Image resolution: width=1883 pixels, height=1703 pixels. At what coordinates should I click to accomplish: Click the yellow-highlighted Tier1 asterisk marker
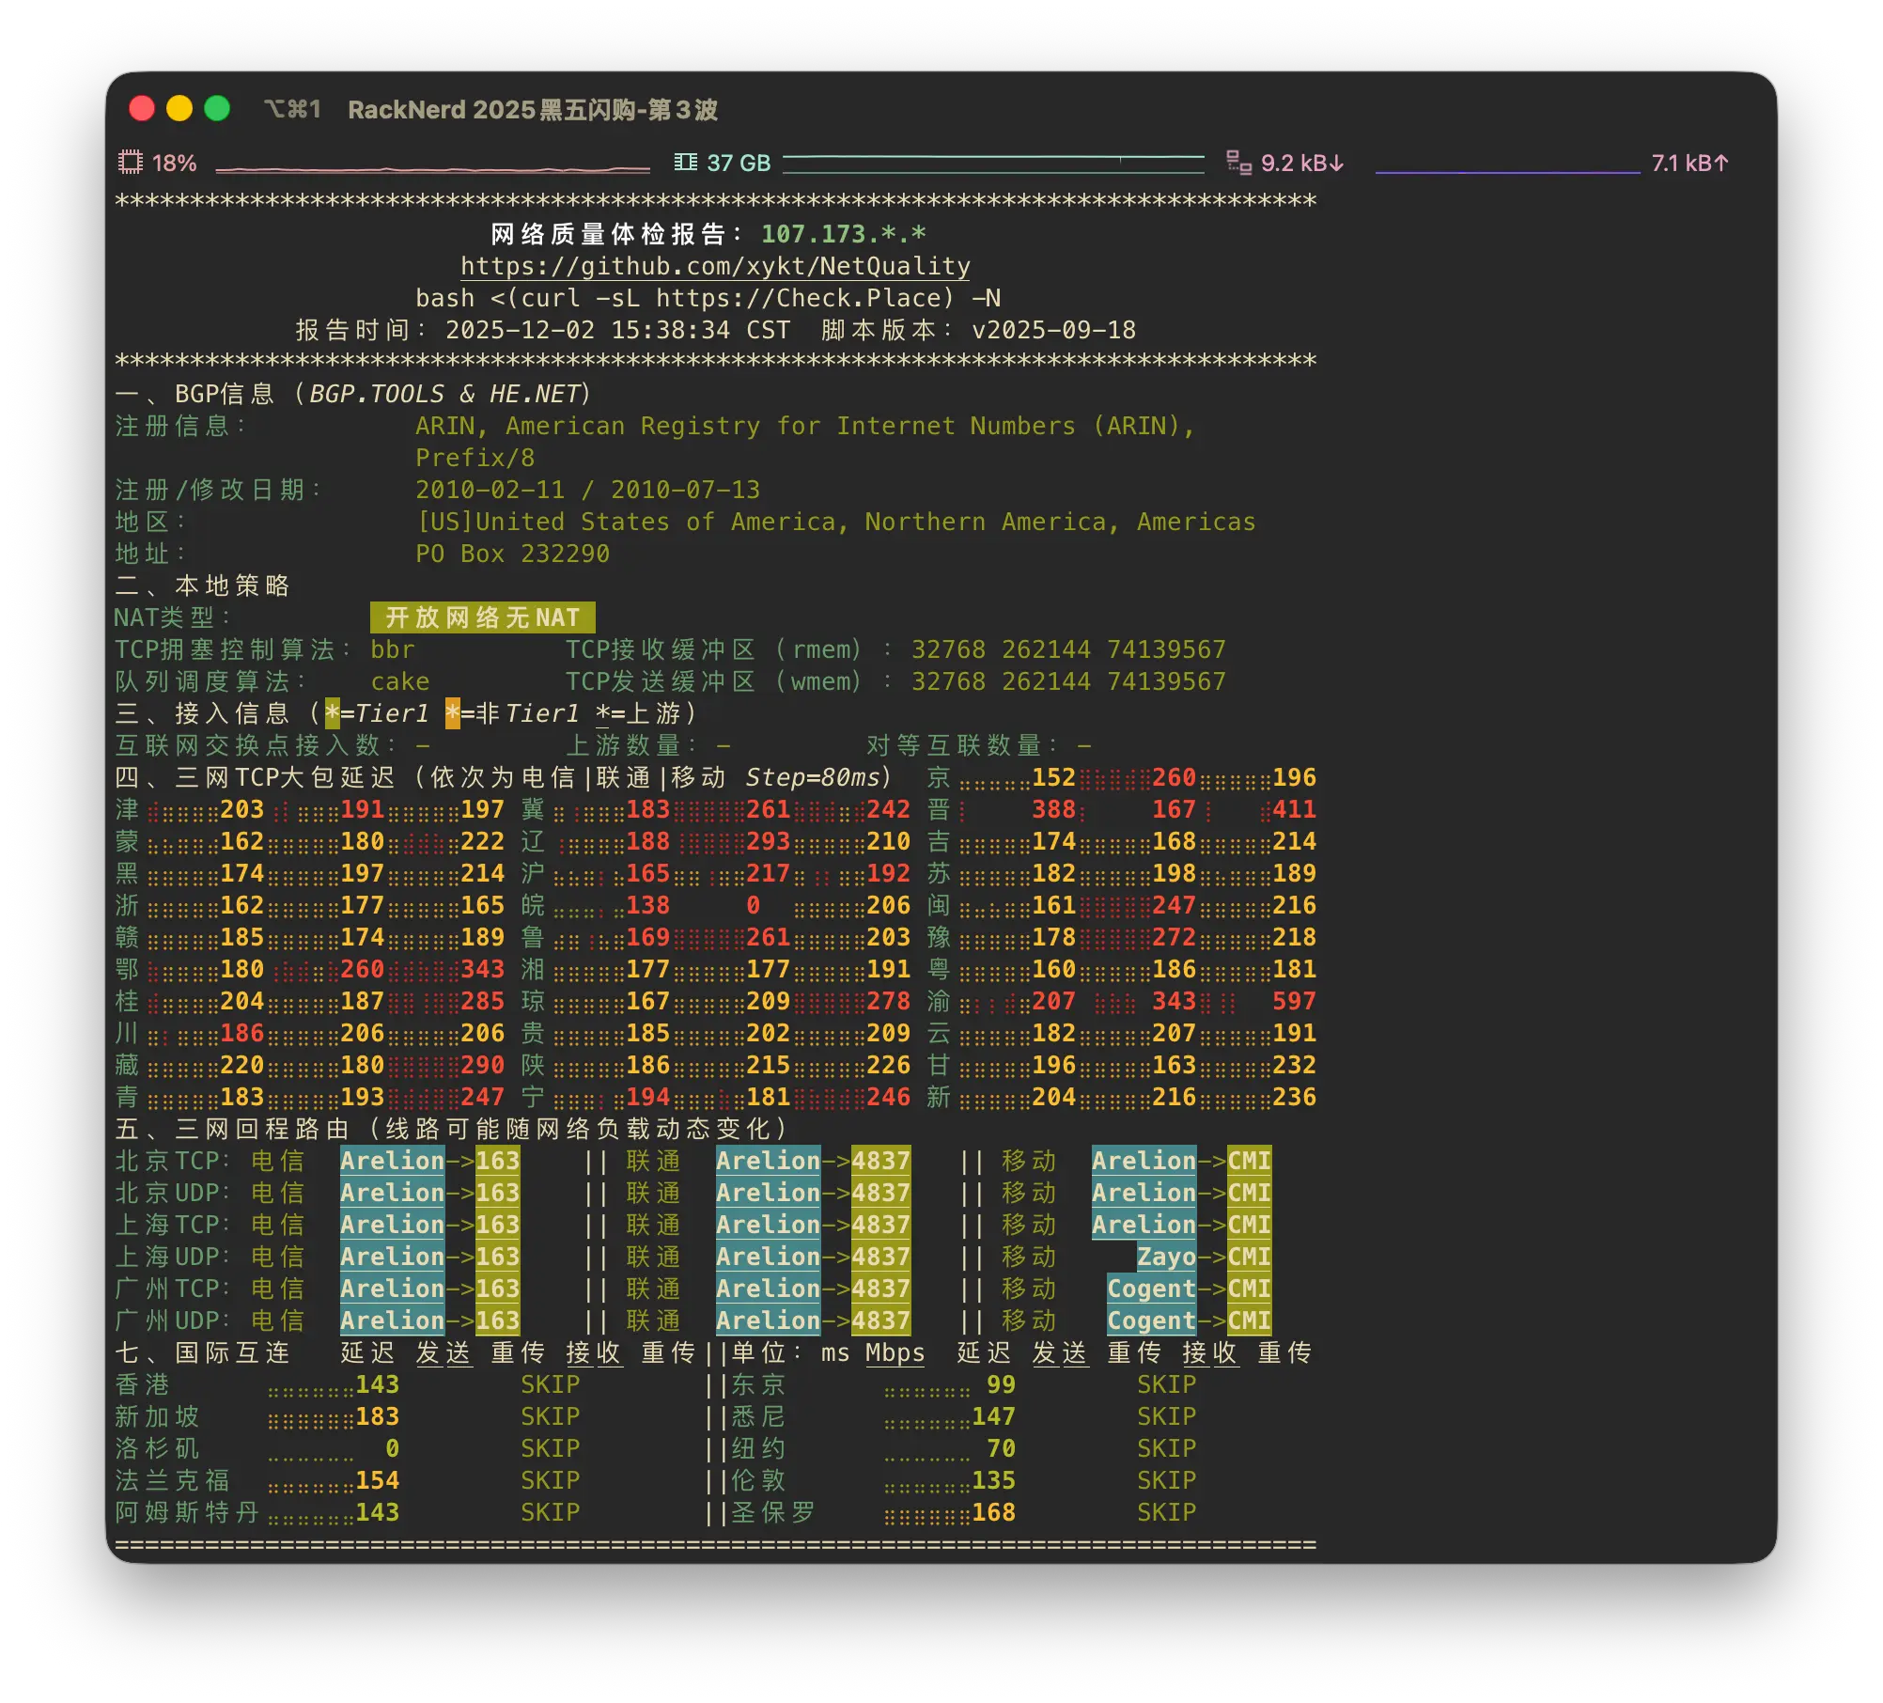[x=333, y=713]
